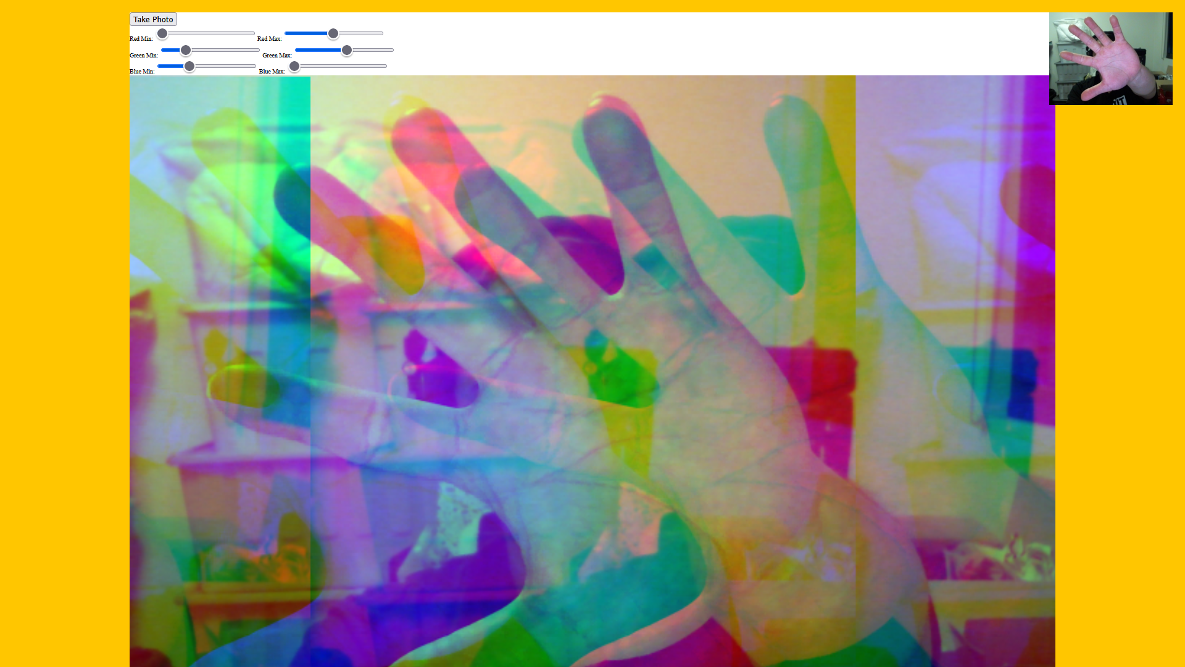Viewport: 1185px width, 667px height.
Task: Click blue filled portion of Blue Min slider
Action: click(x=170, y=66)
